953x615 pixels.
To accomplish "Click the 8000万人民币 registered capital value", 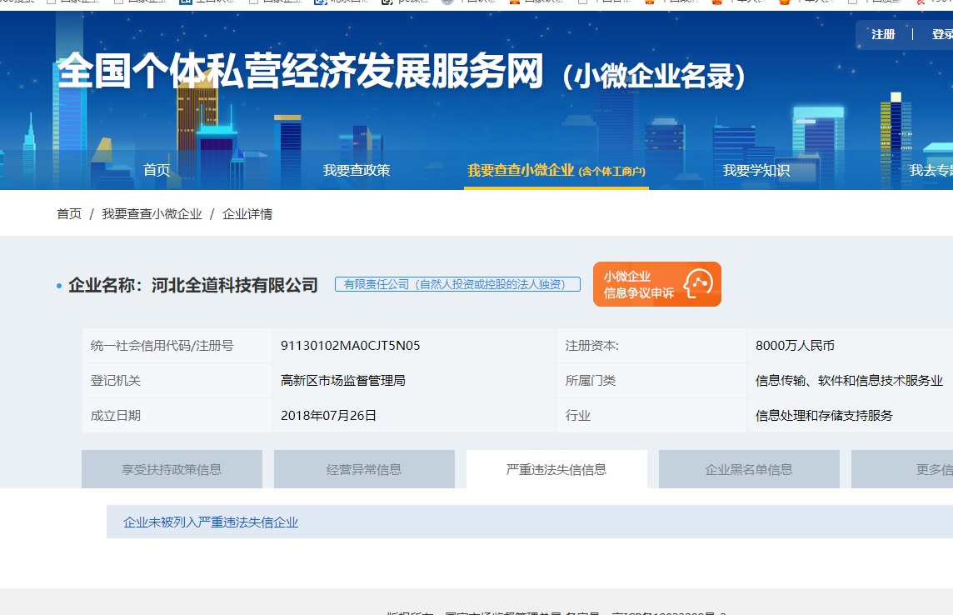I will [795, 346].
